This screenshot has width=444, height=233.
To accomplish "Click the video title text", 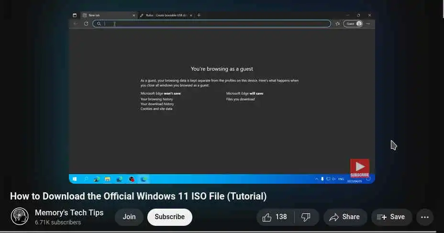I will point(138,196).
